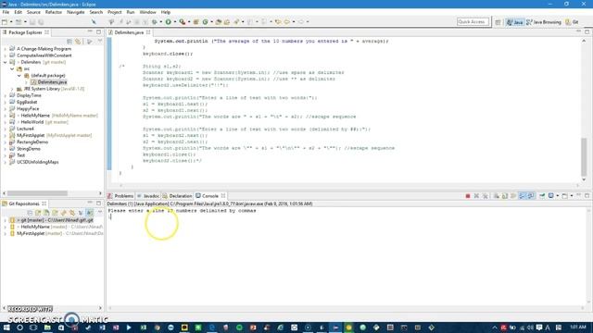593x333 pixels.
Task: Toggle Word Wrap in Console toolbar
Action: click(x=513, y=196)
